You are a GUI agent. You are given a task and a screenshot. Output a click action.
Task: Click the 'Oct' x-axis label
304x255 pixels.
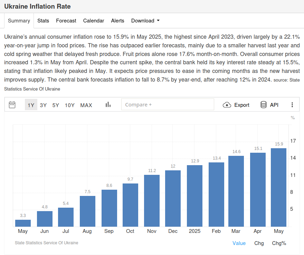pyautogui.click(x=130, y=231)
